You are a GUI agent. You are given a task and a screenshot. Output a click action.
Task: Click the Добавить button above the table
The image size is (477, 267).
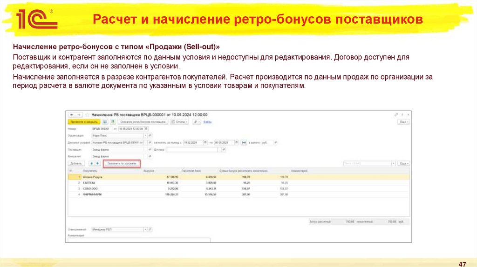(76, 163)
